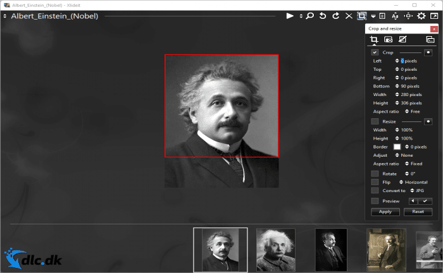
Task: Adjust the resize Width 100% stepper
Action: [397, 130]
